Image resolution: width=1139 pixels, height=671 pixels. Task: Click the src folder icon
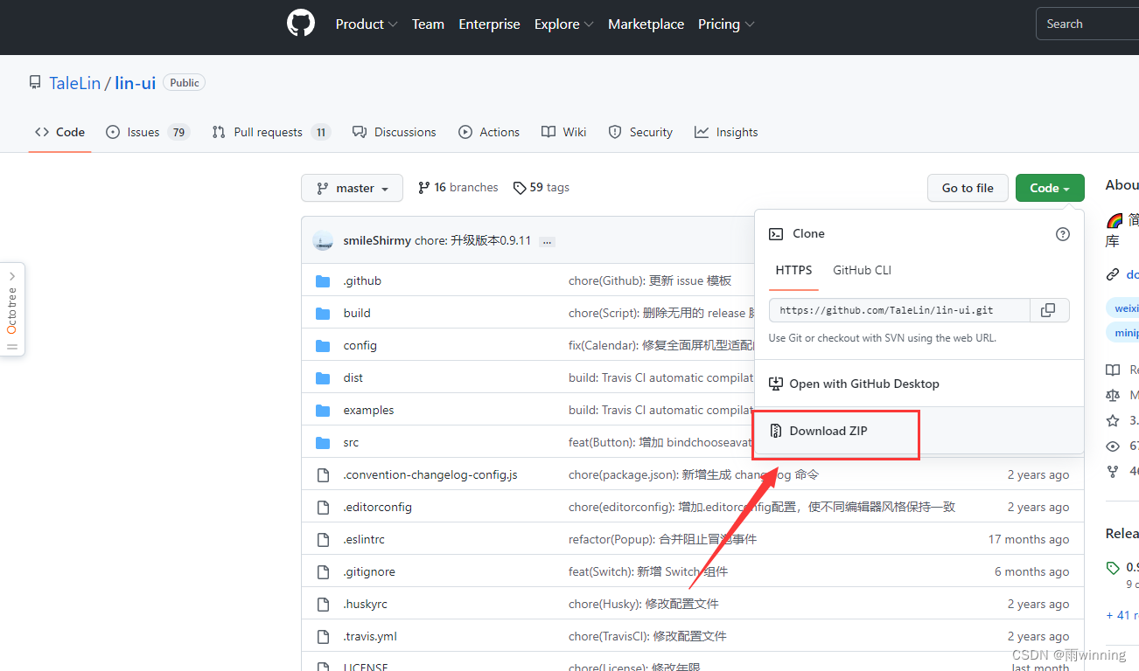[x=323, y=443]
